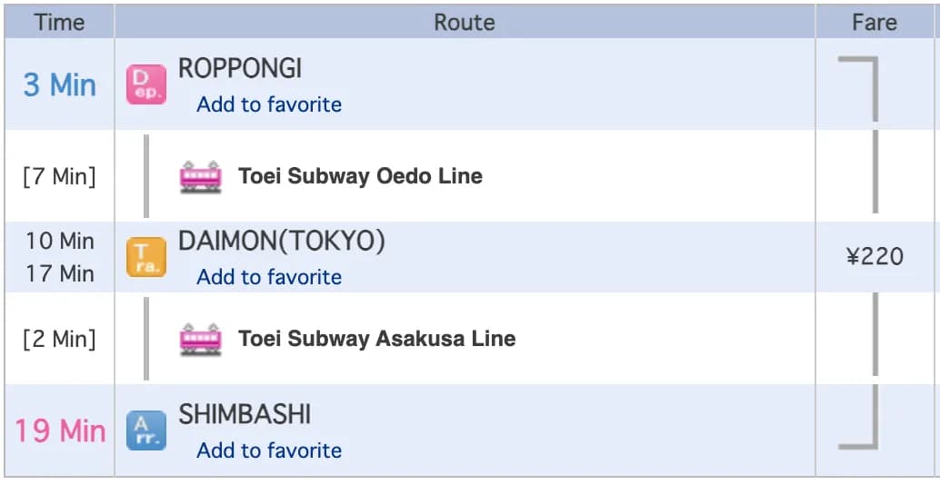
Task: Click the Oedo Line train icon
Action: (x=201, y=176)
